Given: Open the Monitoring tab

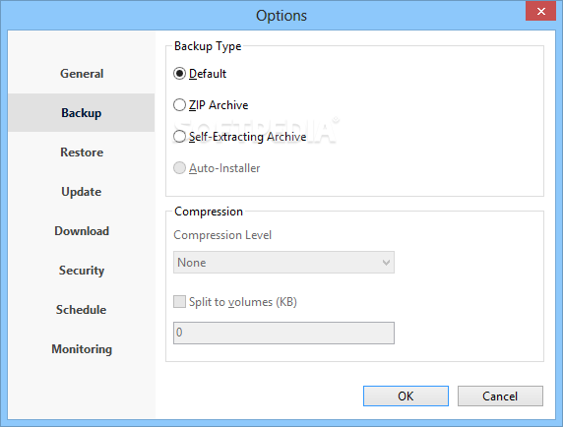Looking at the screenshot, I should coord(82,348).
